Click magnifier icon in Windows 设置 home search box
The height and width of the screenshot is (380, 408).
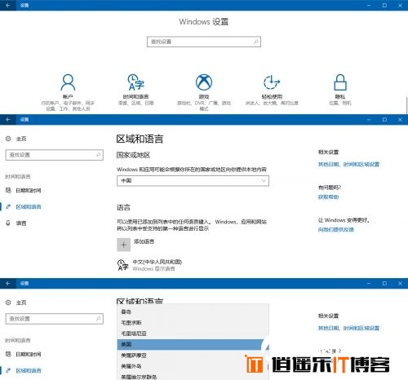point(255,42)
